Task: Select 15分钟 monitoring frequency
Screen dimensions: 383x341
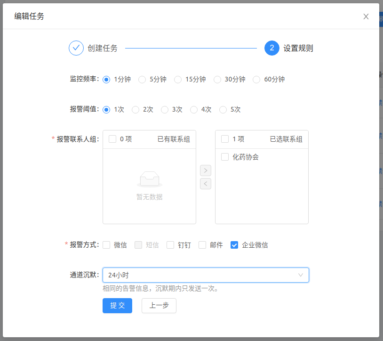Action: tap(178, 80)
